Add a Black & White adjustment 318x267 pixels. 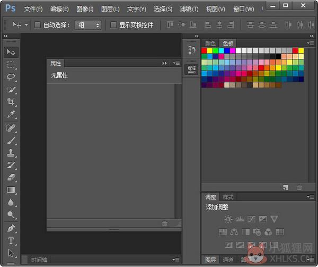click(x=245, y=232)
